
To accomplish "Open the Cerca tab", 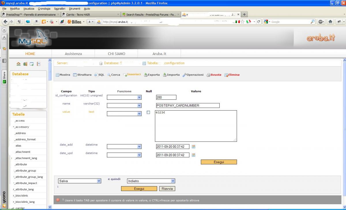I will pyautogui.click(x=114, y=75).
